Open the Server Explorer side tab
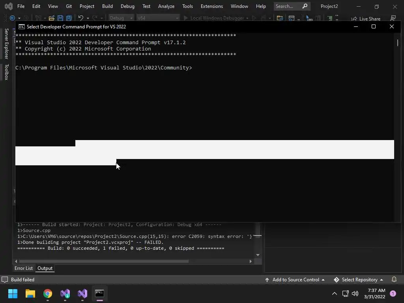The height and width of the screenshot is (303, 404). 6,43
